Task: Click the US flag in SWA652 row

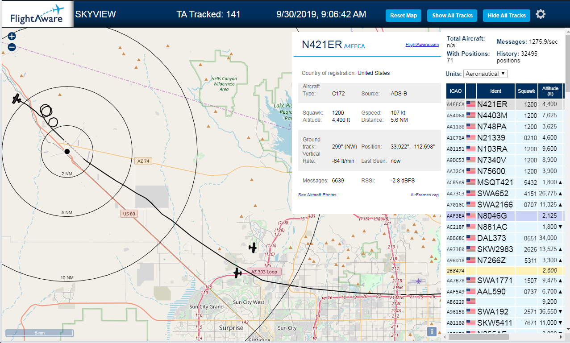Action: (471, 194)
